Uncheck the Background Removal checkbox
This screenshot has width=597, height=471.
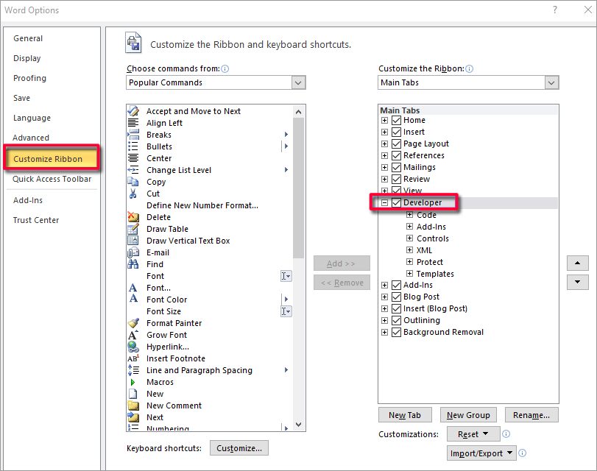coord(396,332)
